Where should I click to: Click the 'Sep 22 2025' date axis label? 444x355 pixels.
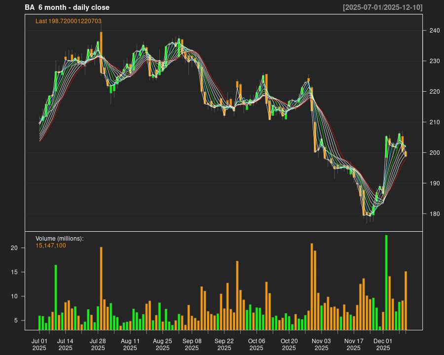[x=224, y=344]
